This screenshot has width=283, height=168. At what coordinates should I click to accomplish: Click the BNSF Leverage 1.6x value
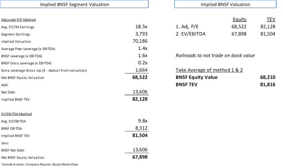click(x=142, y=56)
